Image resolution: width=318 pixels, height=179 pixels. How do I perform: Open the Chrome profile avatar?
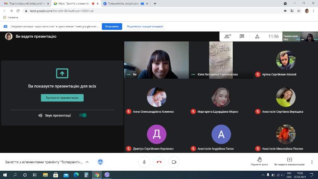(x=307, y=11)
